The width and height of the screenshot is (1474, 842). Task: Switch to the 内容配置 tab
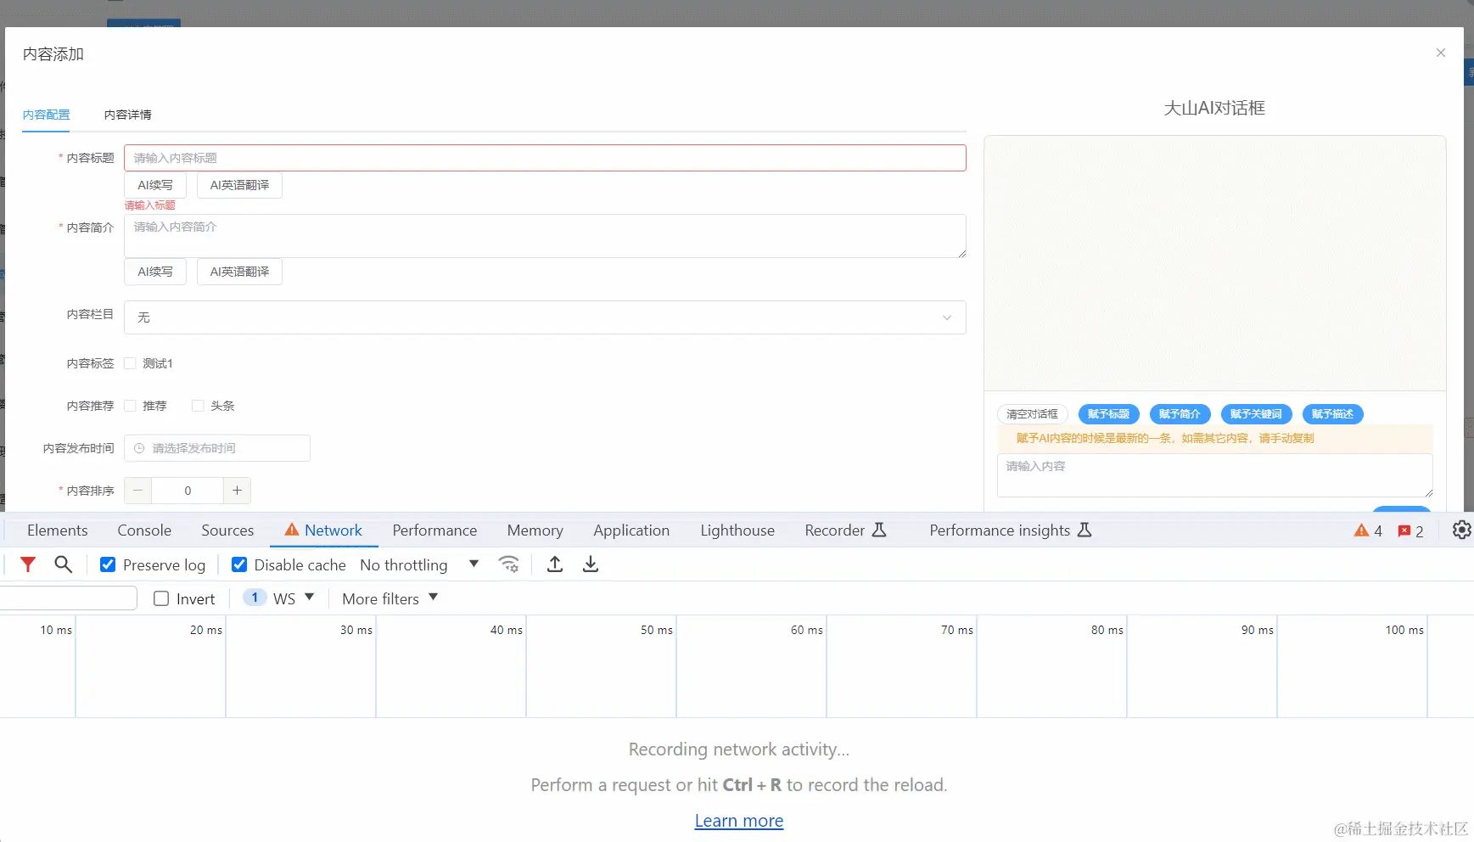click(x=47, y=115)
